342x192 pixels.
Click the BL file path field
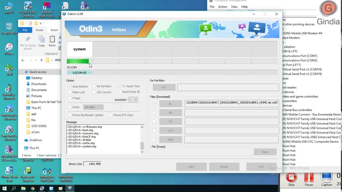tap(232, 104)
